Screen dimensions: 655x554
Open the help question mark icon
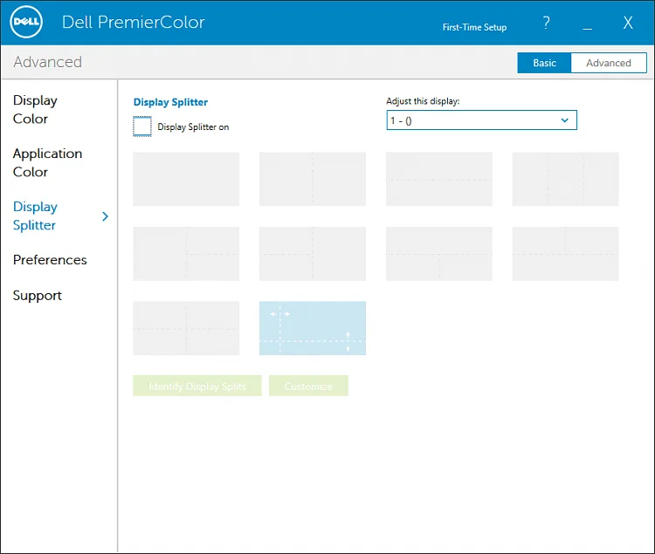tap(547, 22)
